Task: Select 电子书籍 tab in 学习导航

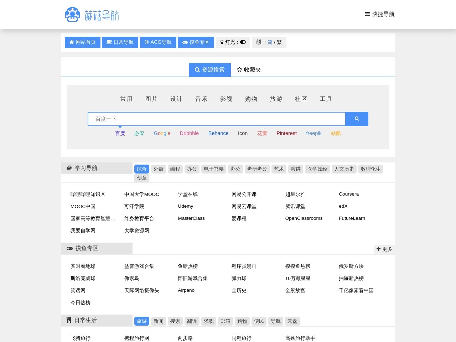Action: coord(214,169)
